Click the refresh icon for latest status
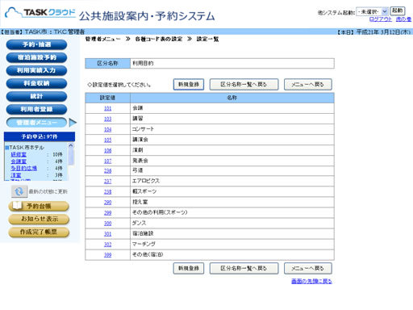The width and height of the screenshot is (413, 310). click(x=19, y=191)
